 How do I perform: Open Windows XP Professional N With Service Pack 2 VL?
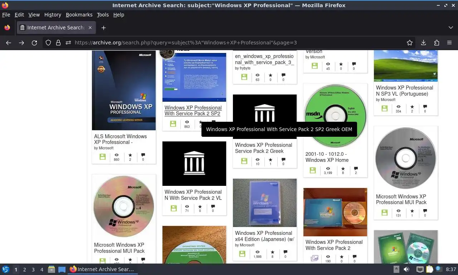[x=193, y=195]
